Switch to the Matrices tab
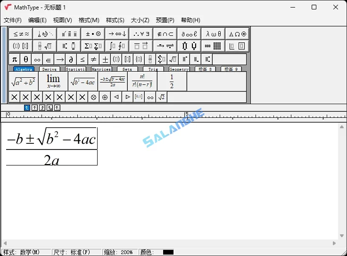 click(101, 69)
